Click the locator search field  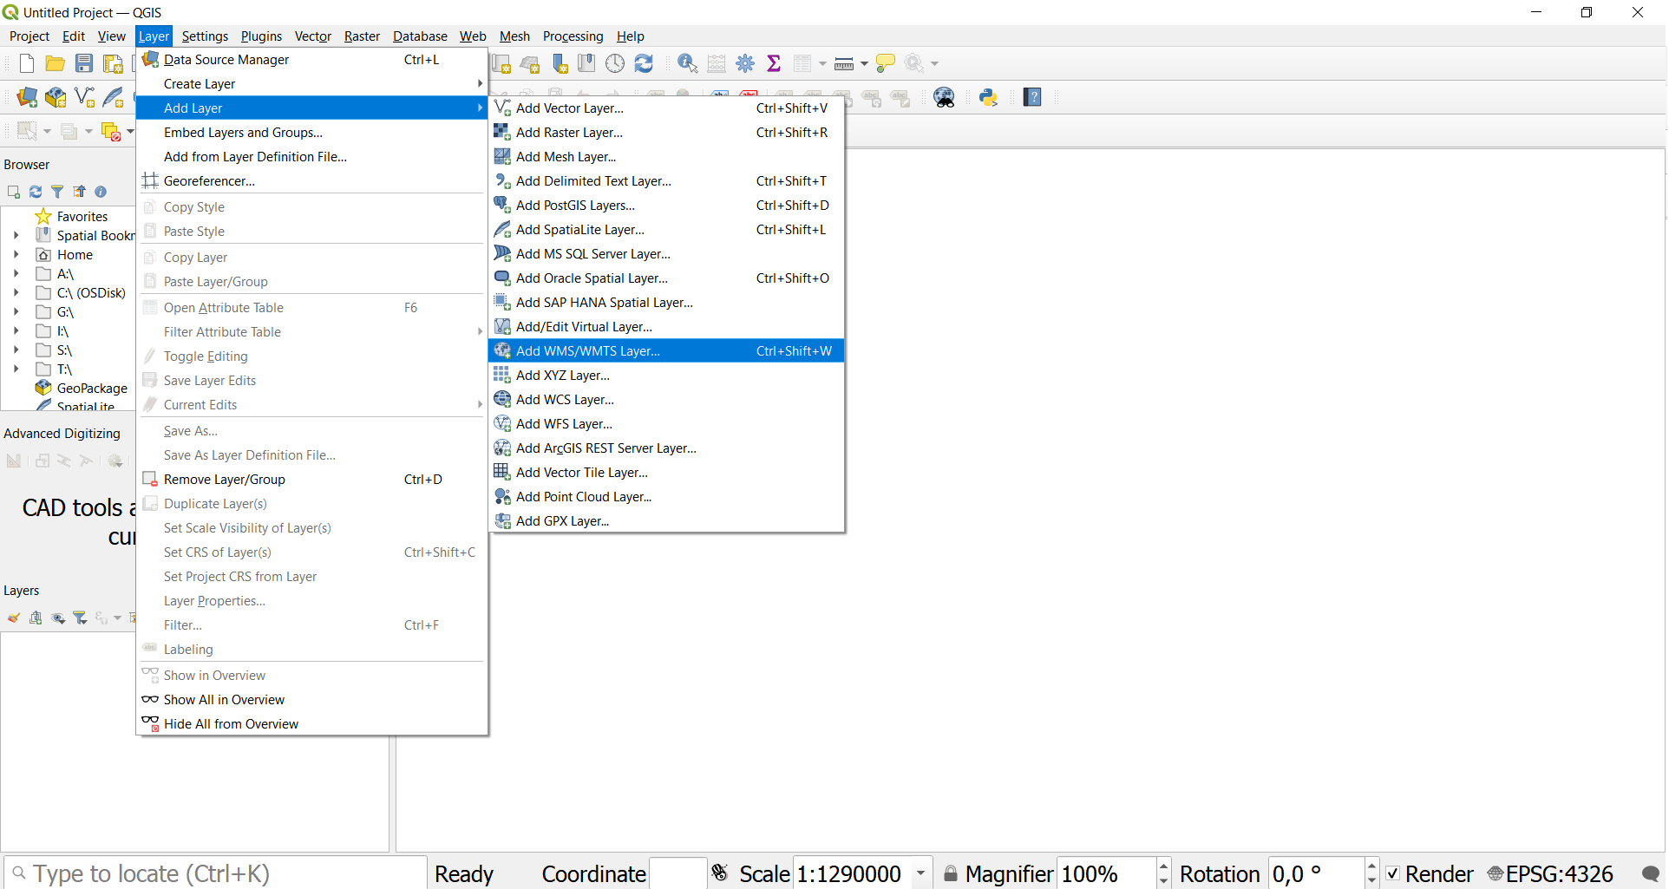[215, 873]
